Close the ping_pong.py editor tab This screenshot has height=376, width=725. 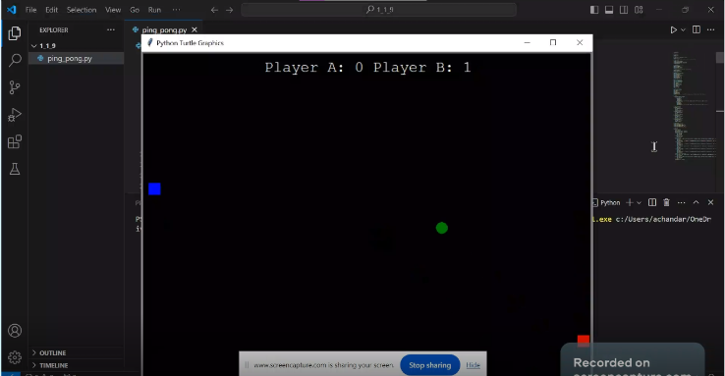195,29
